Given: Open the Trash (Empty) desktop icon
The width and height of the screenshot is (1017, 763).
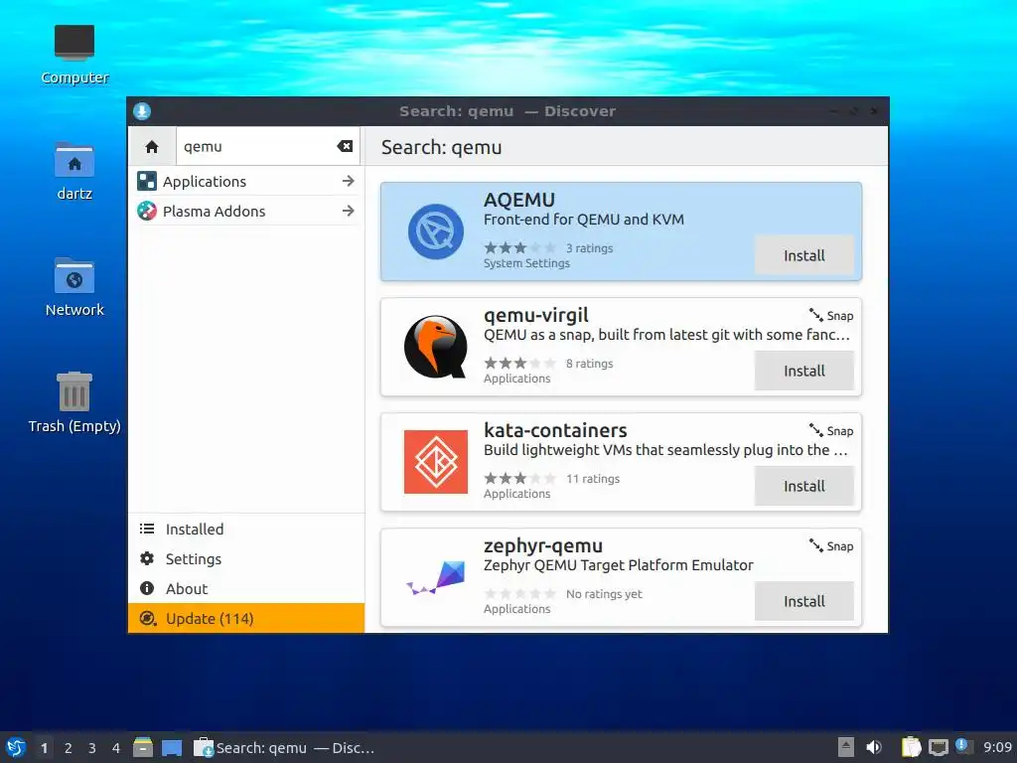Looking at the screenshot, I should click(74, 402).
